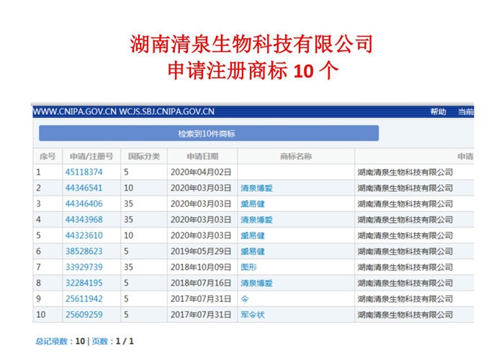Click the 令 trademark in row 9

click(244, 299)
